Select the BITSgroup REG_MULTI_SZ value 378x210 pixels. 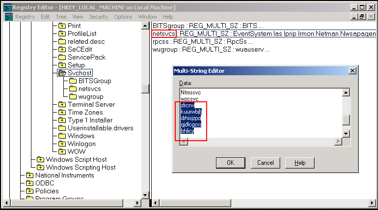coord(208,26)
